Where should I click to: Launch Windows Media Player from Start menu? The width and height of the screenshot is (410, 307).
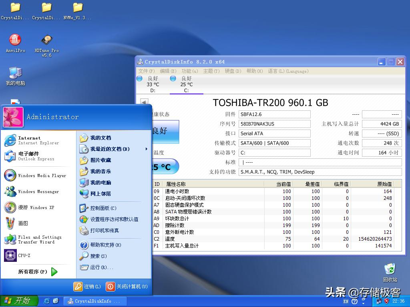coord(38,175)
